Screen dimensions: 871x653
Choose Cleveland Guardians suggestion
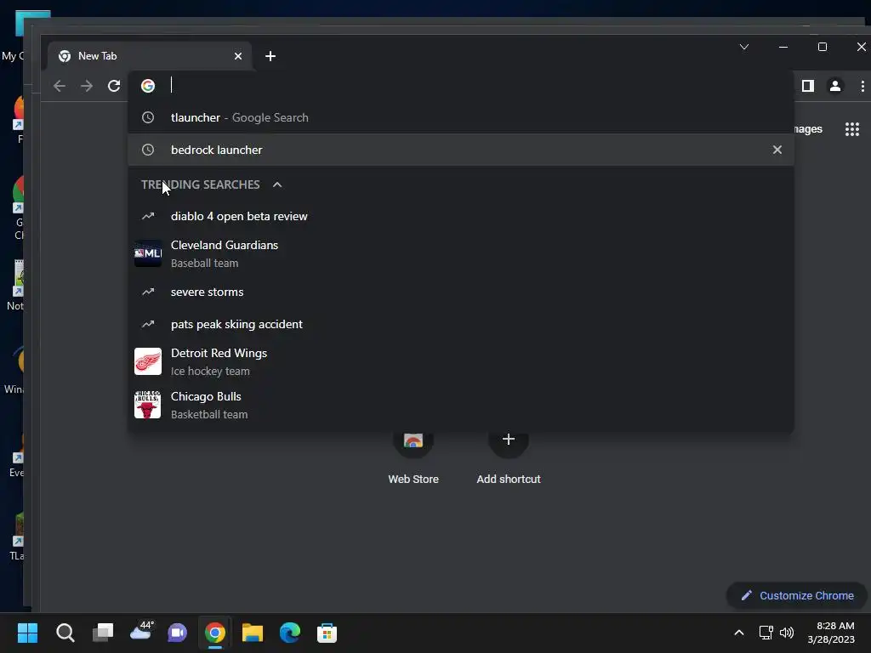click(x=460, y=253)
